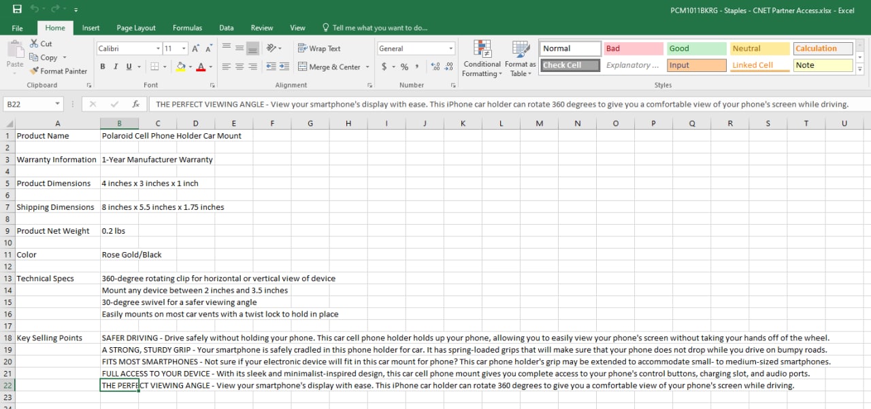
Task: Open the Alignment settings dialog launcher
Action: [370, 85]
